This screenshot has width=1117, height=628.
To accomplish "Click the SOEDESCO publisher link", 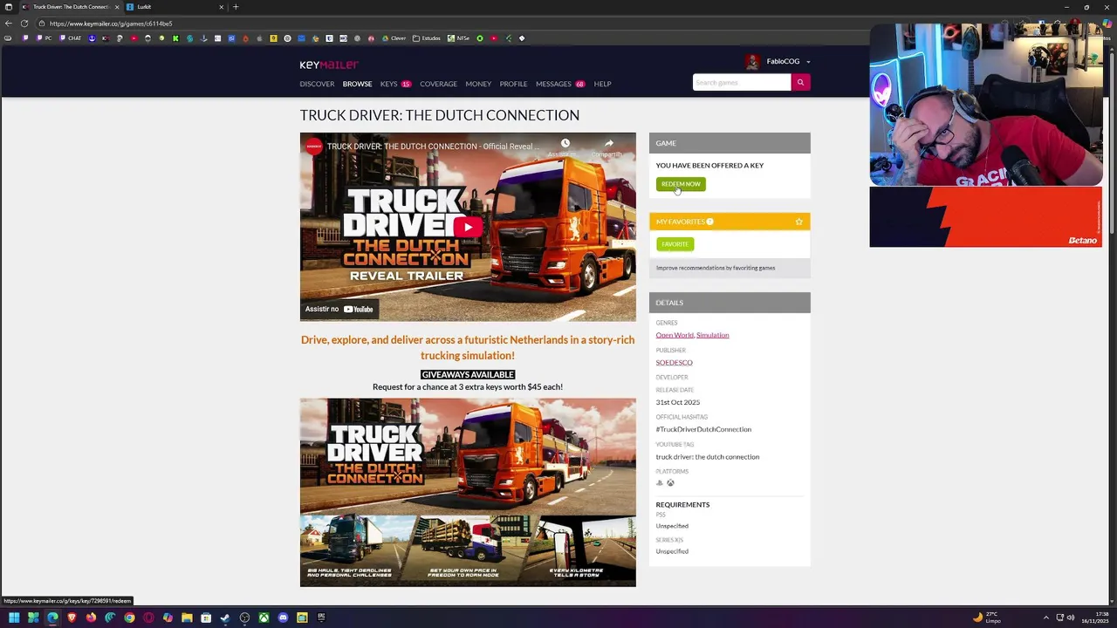I will (x=675, y=363).
